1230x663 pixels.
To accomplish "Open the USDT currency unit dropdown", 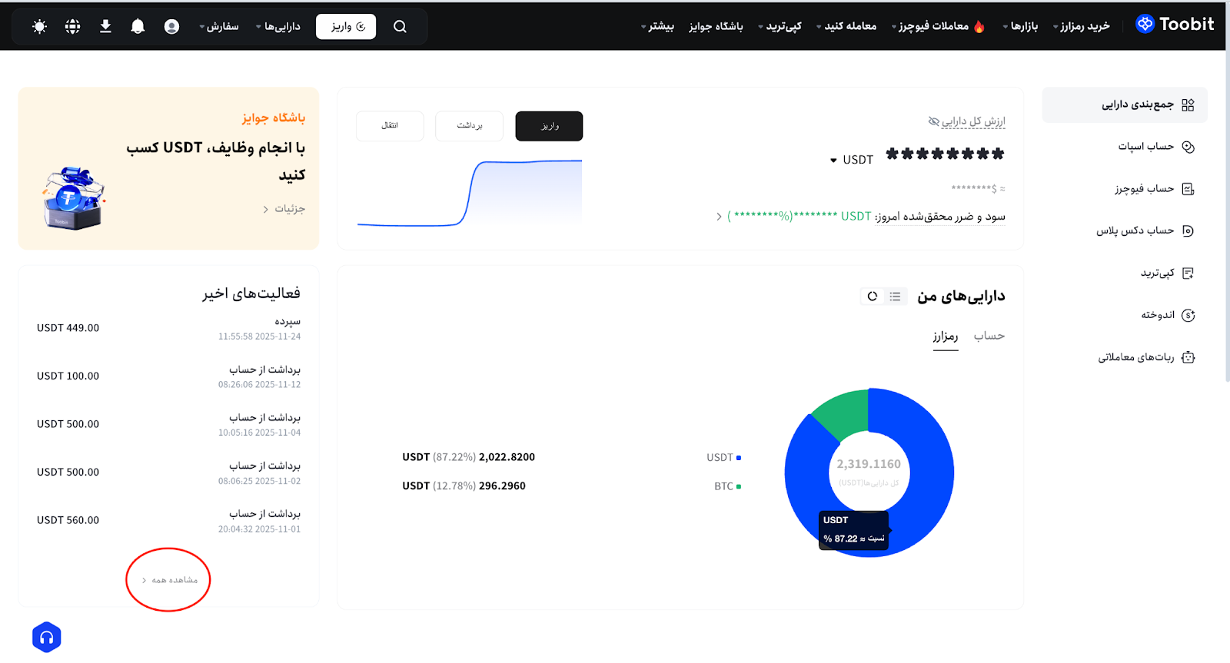I will 852,160.
